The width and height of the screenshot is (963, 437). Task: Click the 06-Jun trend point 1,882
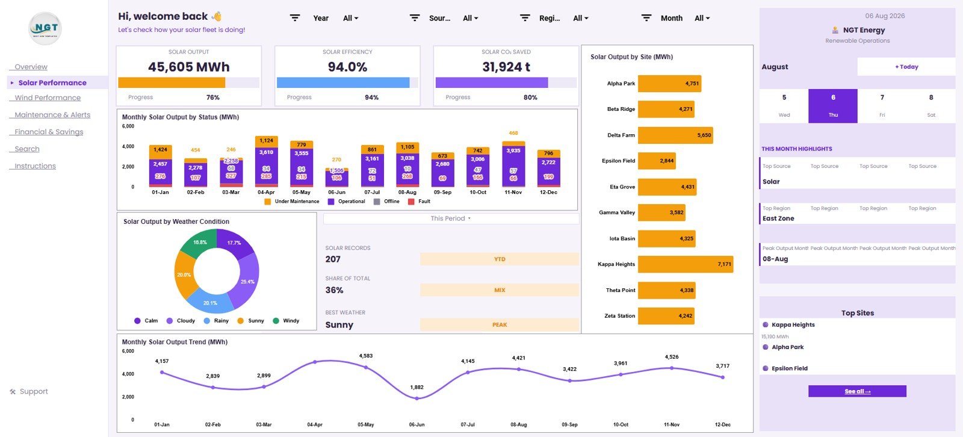point(417,398)
